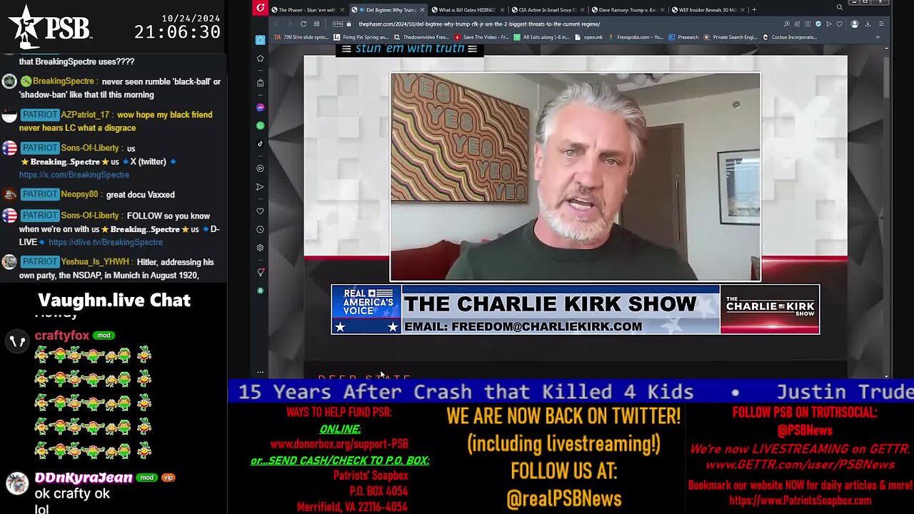Toggle the VPN badge in address bar
The height and width of the screenshot is (514, 914).
(x=338, y=24)
